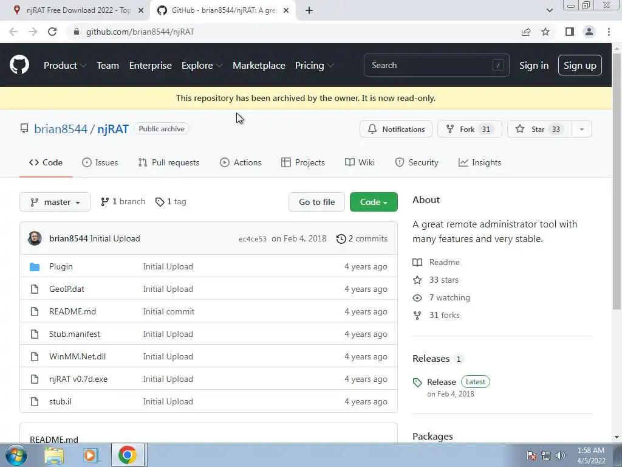Click the tag icon next to Release

(x=417, y=382)
